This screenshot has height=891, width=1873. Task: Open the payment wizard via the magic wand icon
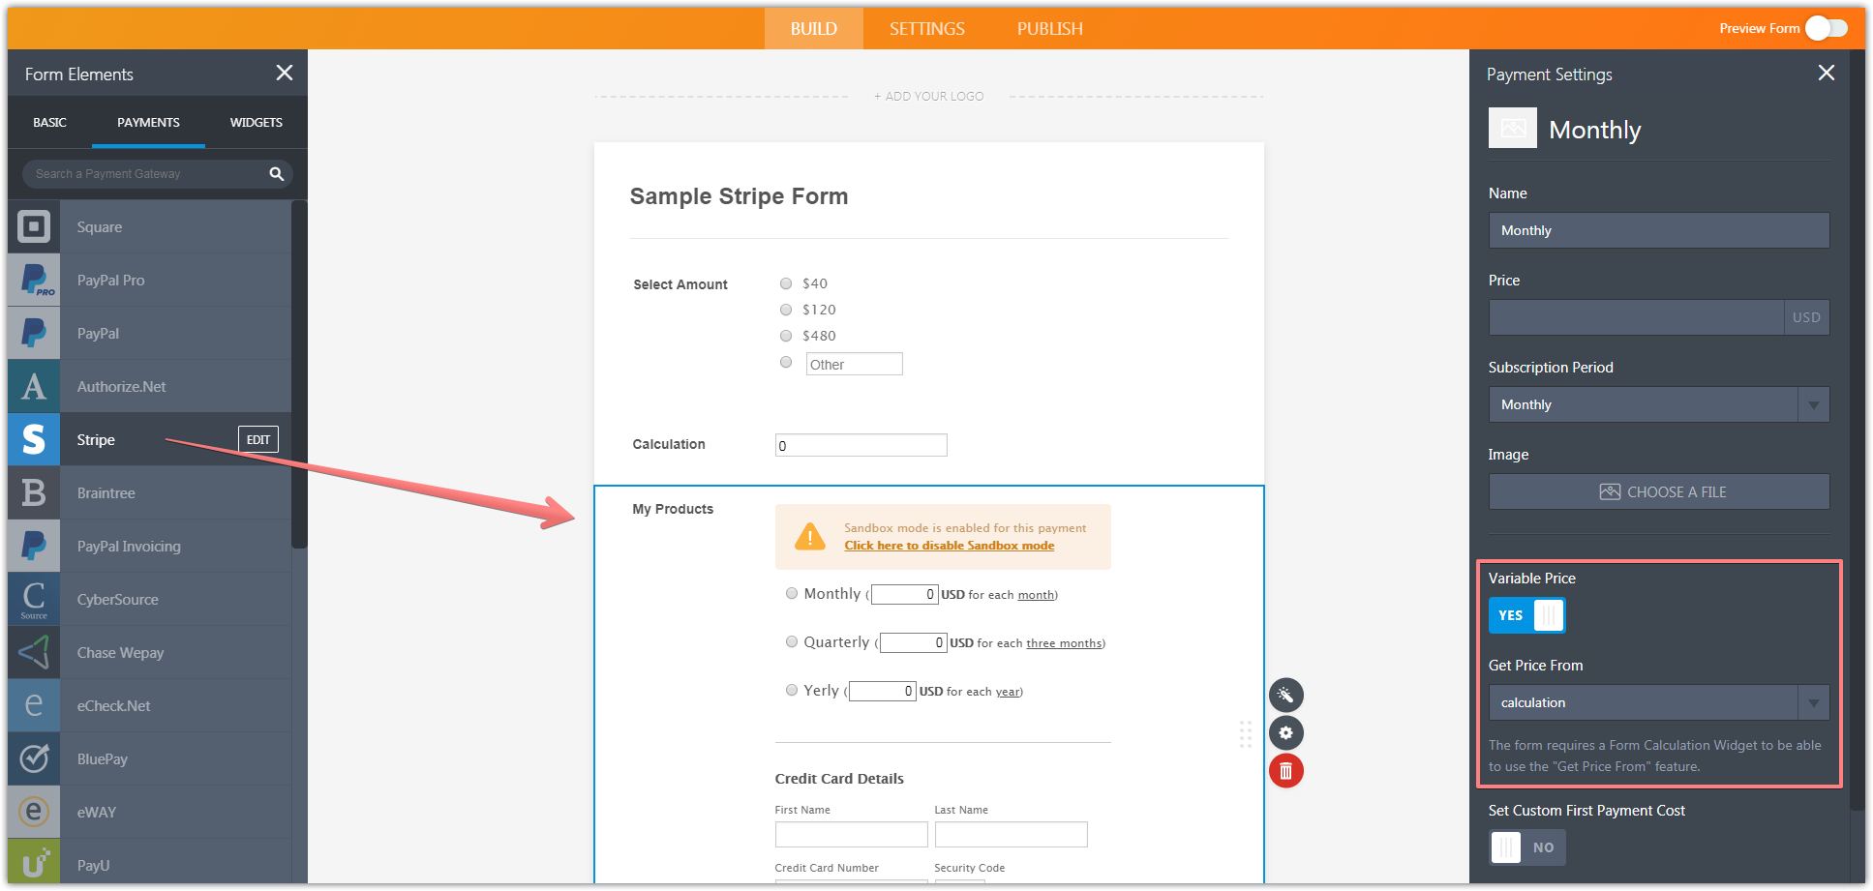pyautogui.click(x=1285, y=695)
